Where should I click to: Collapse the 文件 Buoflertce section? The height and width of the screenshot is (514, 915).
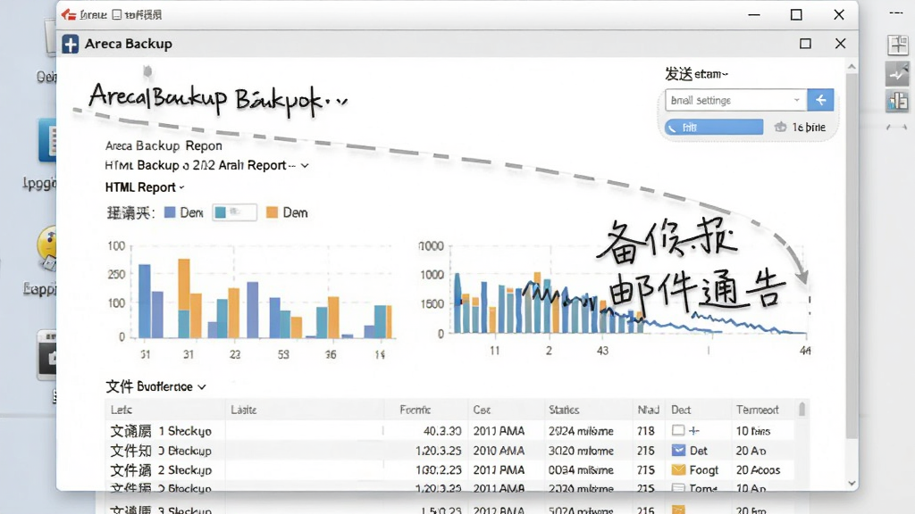tap(202, 387)
